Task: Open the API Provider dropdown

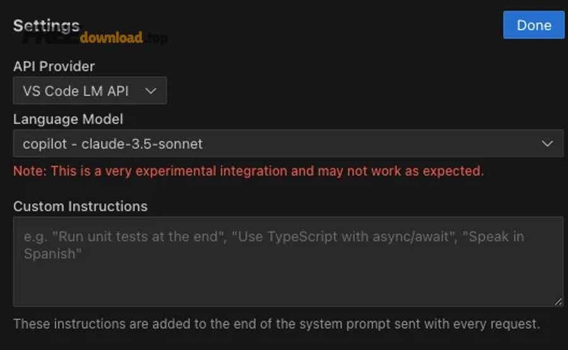Action: coord(90,90)
